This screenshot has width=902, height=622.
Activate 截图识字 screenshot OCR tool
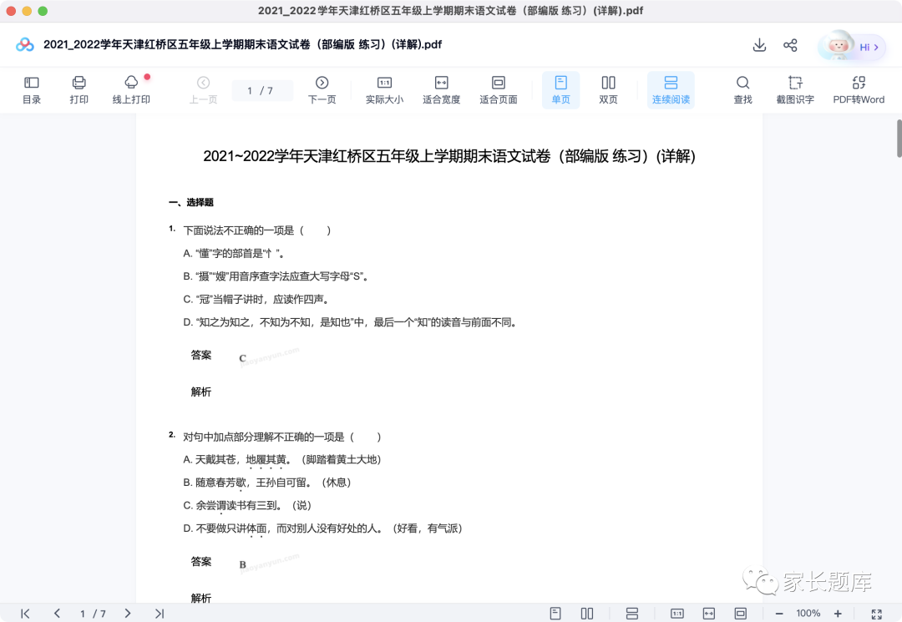click(x=795, y=90)
